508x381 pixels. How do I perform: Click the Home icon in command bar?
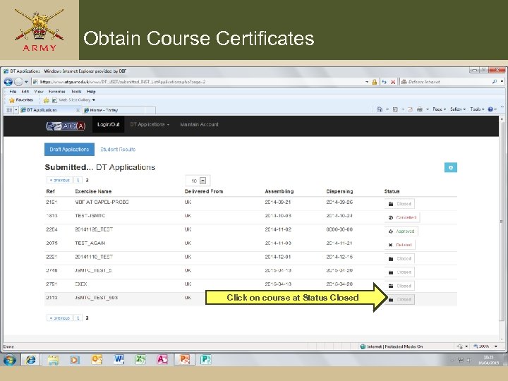tap(380, 109)
